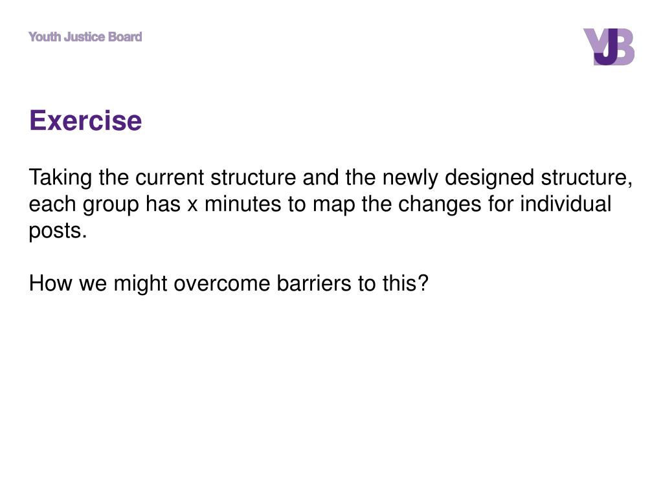The height and width of the screenshot is (497, 663).
Task: Click the words each group in the second line
Action: tap(84, 204)
